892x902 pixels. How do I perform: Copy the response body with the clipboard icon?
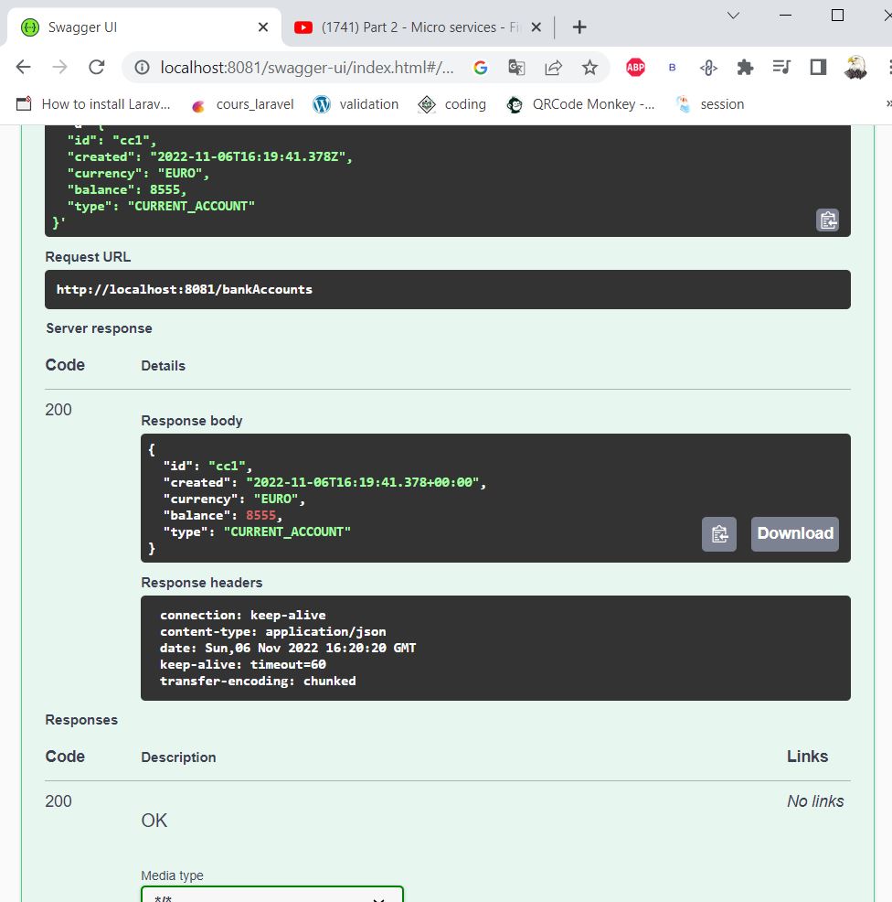(718, 533)
